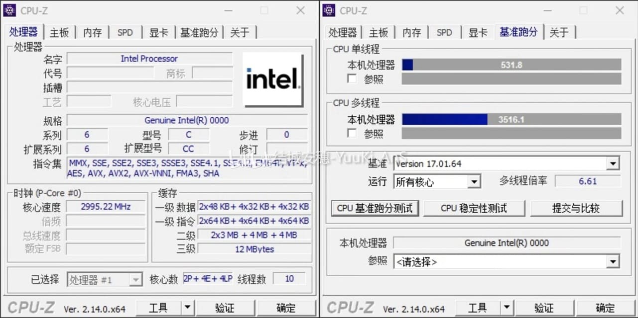Click the CPU-Z icon in left window title bar

[10, 10]
